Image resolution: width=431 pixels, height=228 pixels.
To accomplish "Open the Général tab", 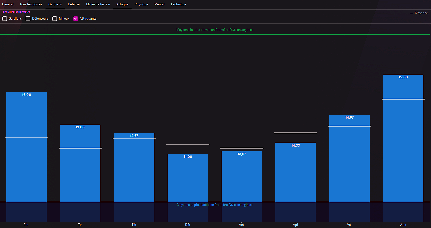I will (x=8, y=4).
